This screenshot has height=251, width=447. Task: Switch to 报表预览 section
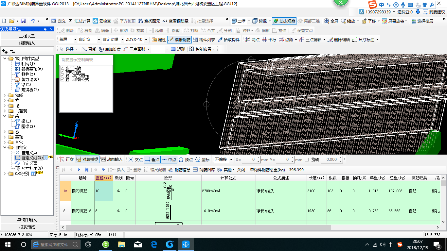click(27, 227)
